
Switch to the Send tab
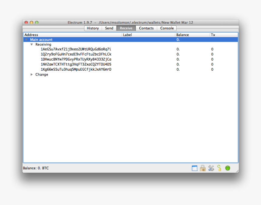pyautogui.click(x=109, y=28)
